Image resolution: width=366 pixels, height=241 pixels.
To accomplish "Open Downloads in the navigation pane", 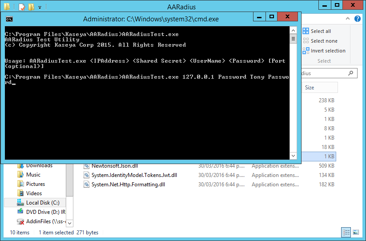I will click(39, 166).
